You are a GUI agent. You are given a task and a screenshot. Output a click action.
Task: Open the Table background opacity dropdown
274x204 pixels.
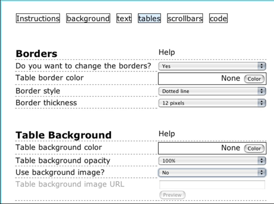tap(212, 161)
